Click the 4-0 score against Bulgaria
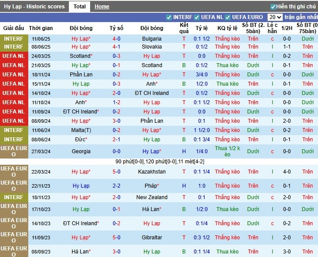Screen dimensions: 318x257 click(x=116, y=39)
